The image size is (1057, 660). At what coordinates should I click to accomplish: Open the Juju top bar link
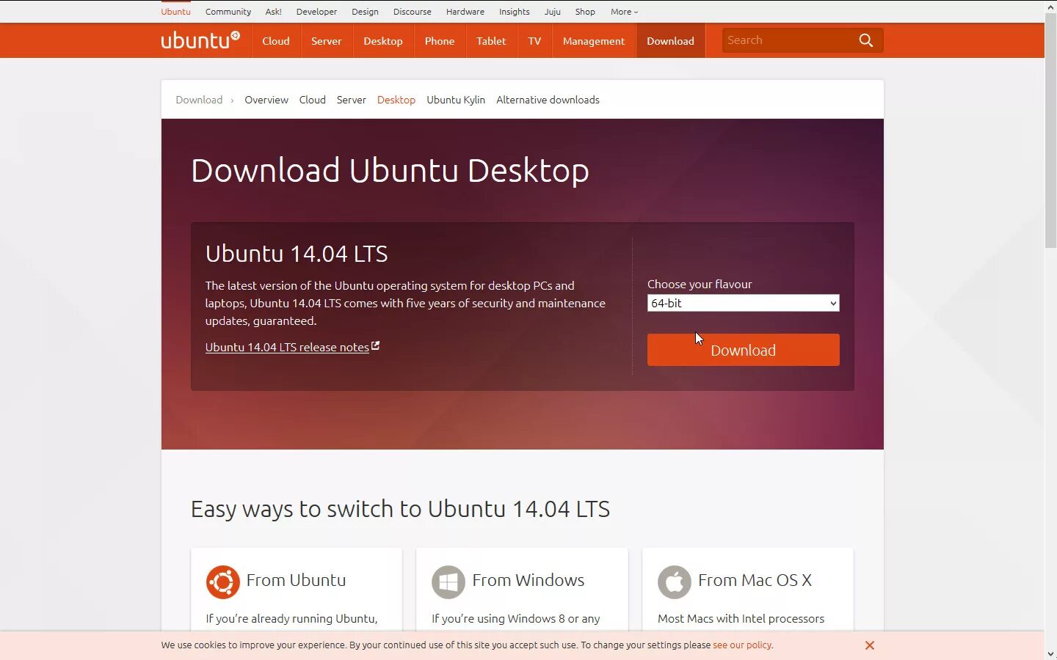pyautogui.click(x=553, y=12)
